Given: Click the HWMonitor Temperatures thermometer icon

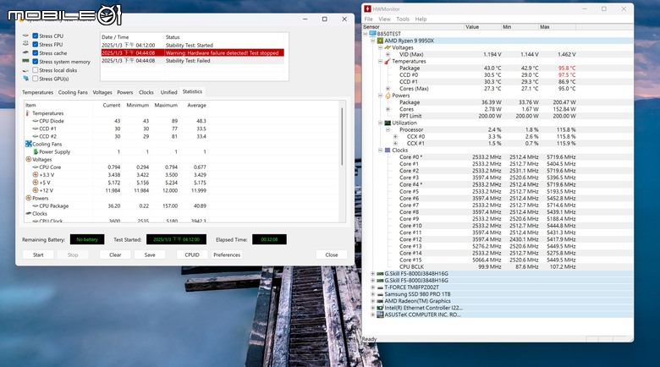Looking at the screenshot, I should tap(388, 62).
